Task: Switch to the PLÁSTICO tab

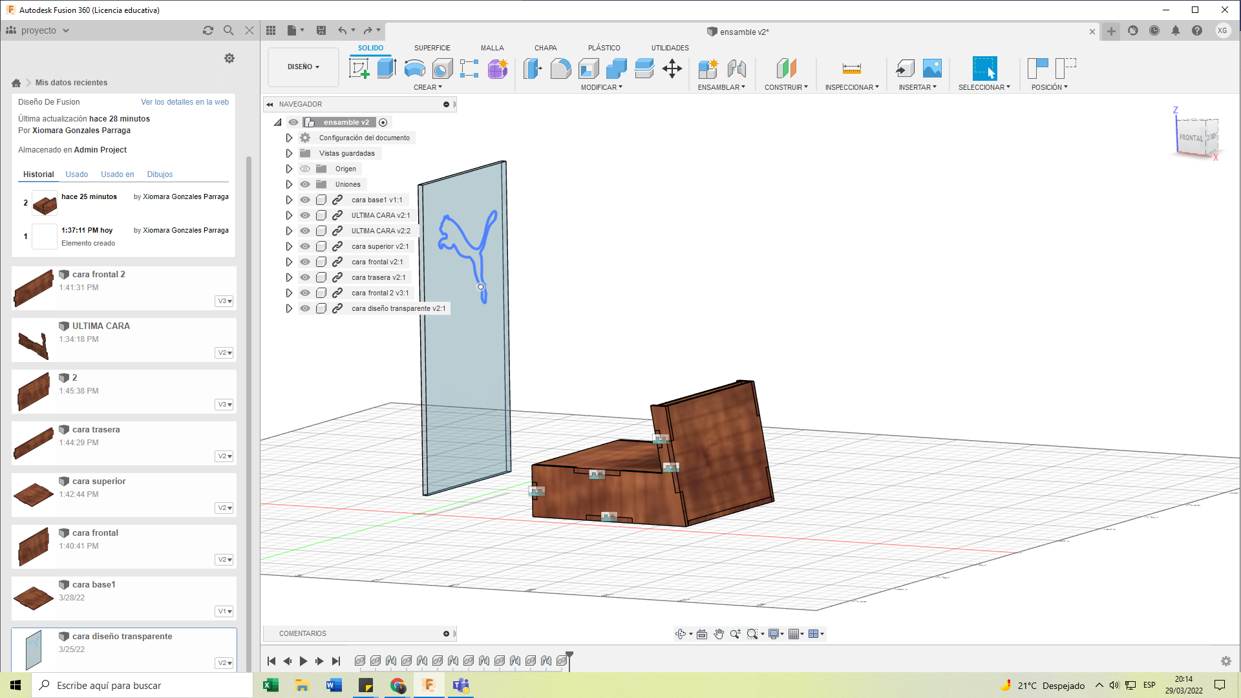Action: tap(604, 48)
